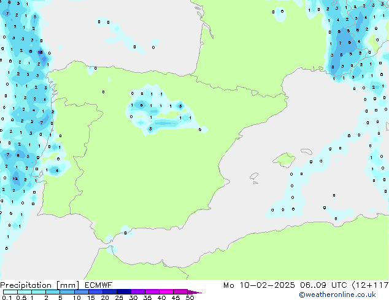This screenshot has width=389, height=300.
Task: Select the legend scale label "35"
Action: (x=147, y=298)
